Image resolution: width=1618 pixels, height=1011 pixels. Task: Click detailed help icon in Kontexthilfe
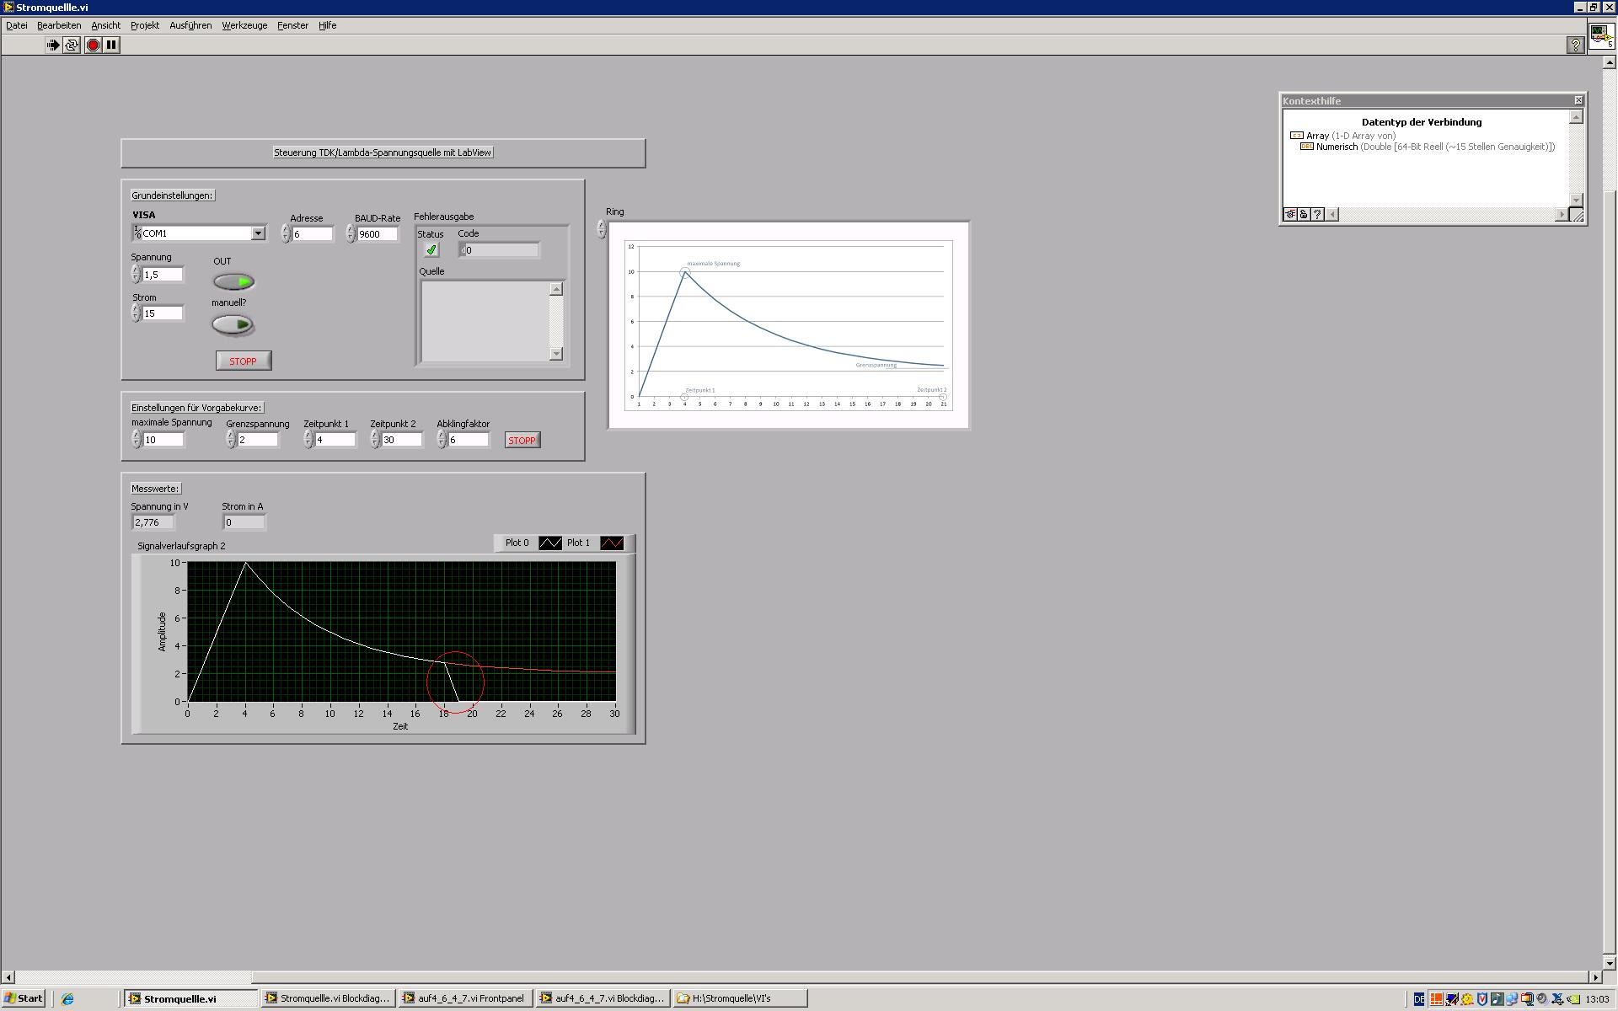[1317, 215]
